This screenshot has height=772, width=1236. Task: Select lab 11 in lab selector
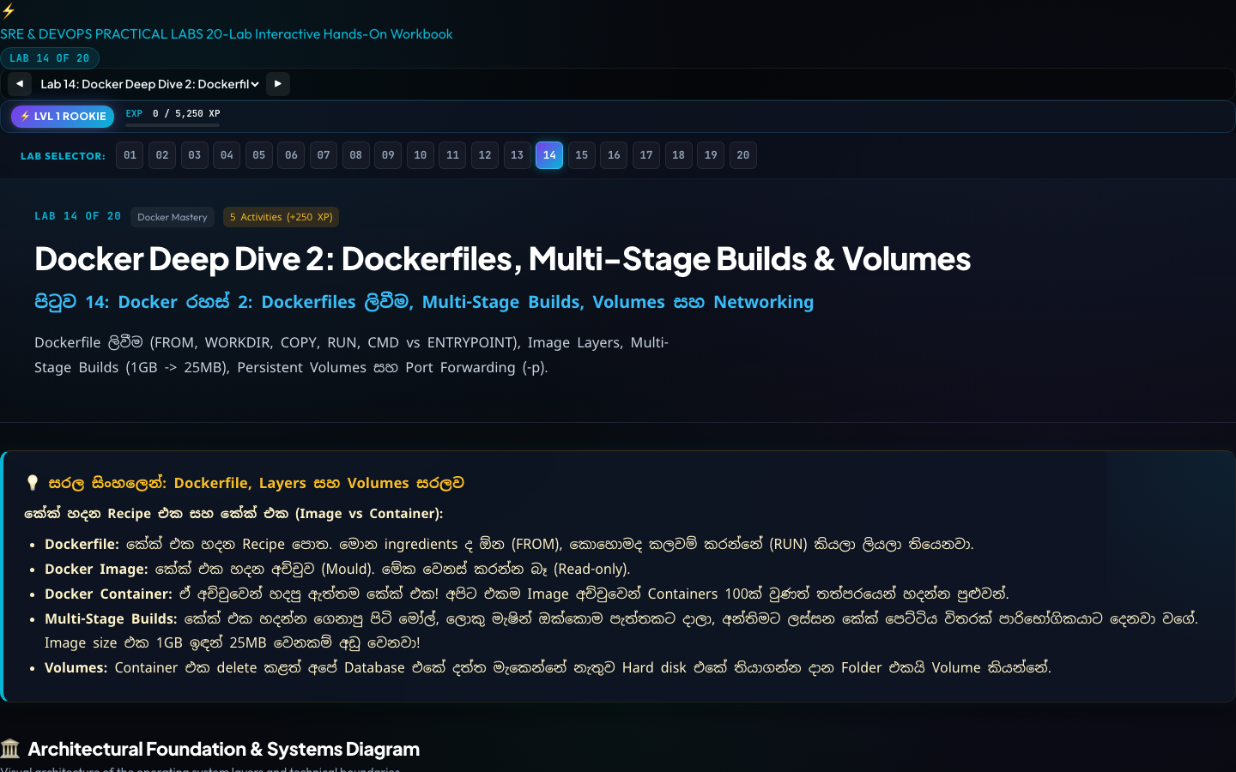pyautogui.click(x=452, y=155)
